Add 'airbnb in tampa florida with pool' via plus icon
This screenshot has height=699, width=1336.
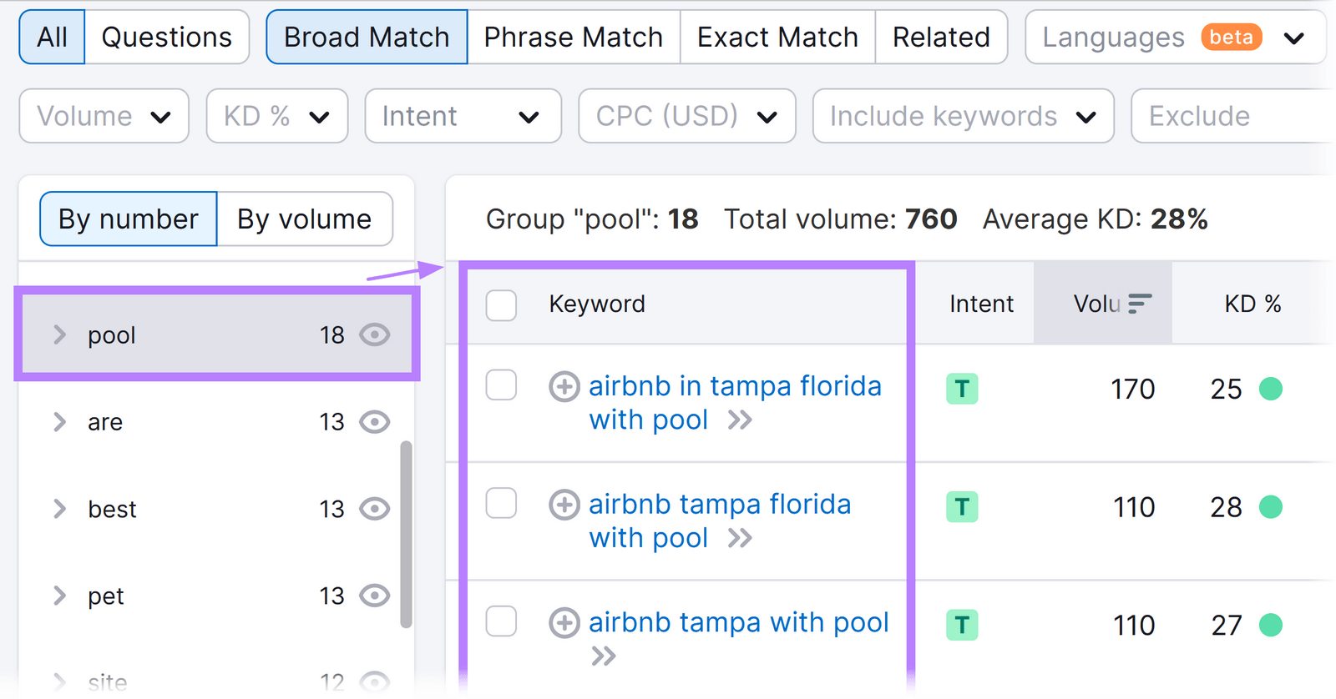(x=564, y=387)
